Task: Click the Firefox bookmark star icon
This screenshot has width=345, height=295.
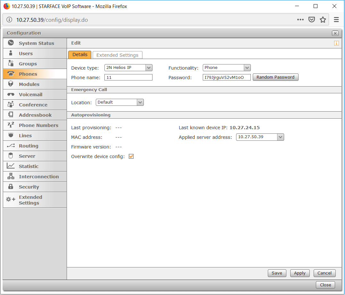Action: [323, 20]
